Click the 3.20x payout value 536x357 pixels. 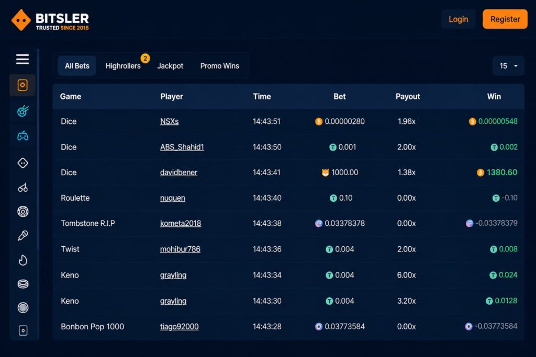pyautogui.click(x=406, y=301)
